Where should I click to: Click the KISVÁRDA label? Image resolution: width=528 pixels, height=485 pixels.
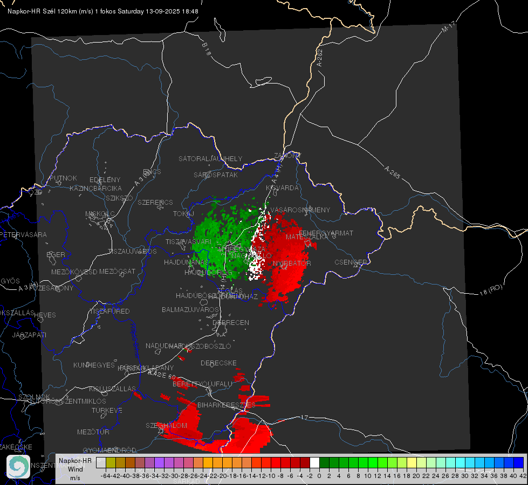(x=283, y=188)
